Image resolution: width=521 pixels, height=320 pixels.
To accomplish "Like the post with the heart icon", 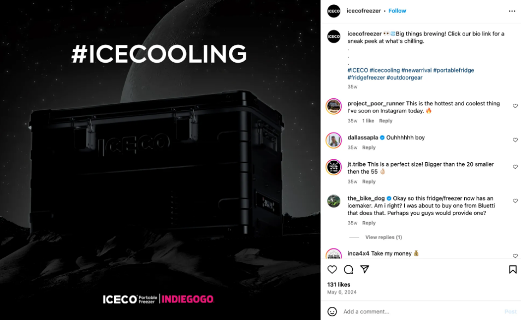I will click(x=332, y=269).
